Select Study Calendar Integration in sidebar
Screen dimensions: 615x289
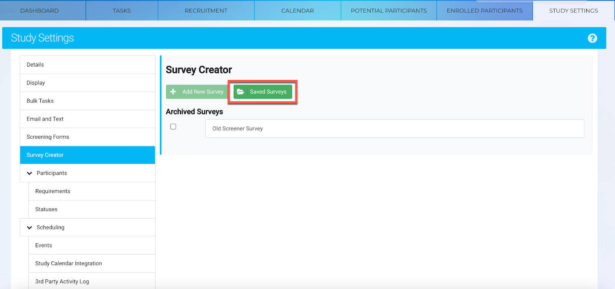point(69,263)
